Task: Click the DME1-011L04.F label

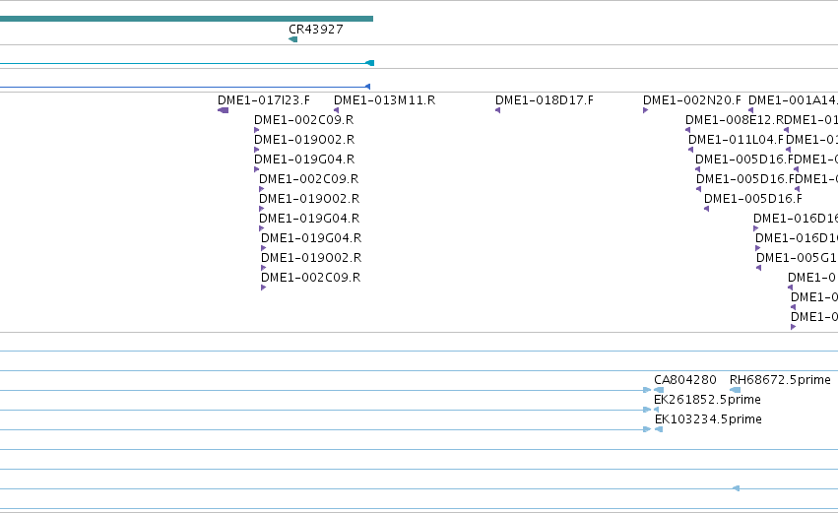Action: click(x=736, y=140)
